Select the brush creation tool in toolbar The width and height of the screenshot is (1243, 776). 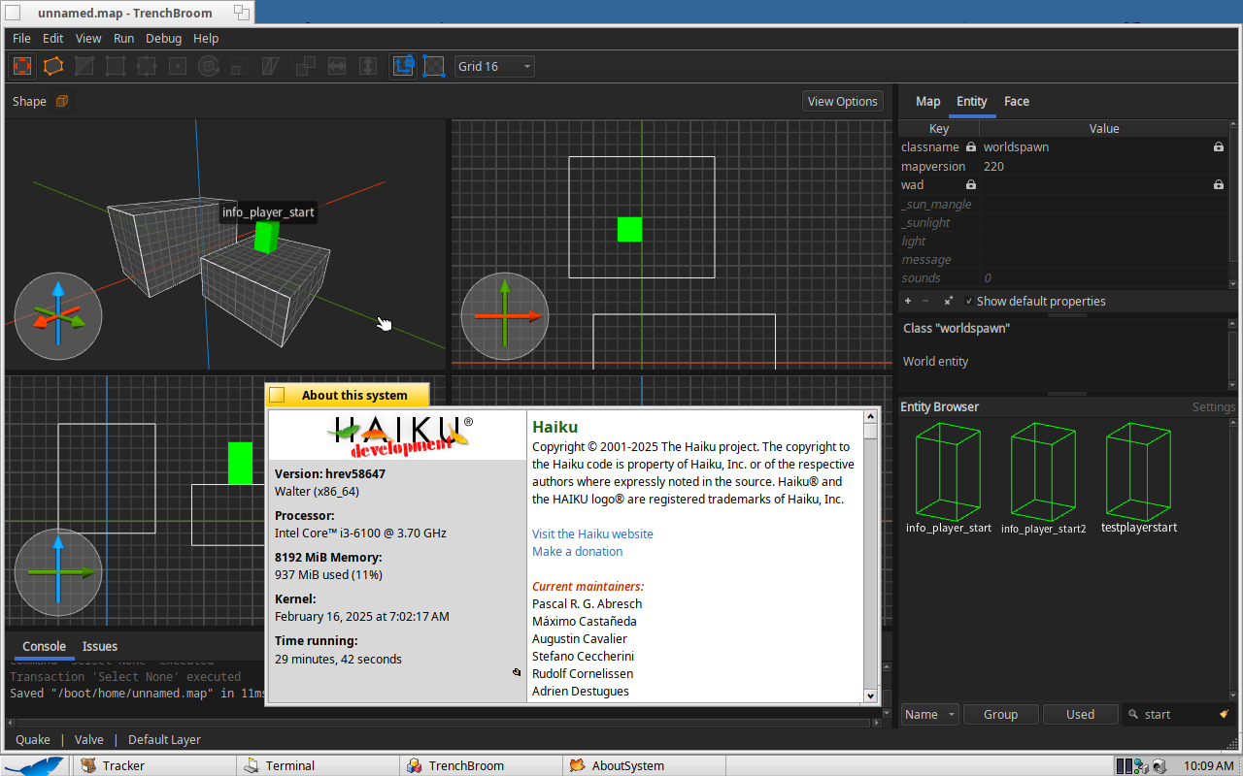22,66
